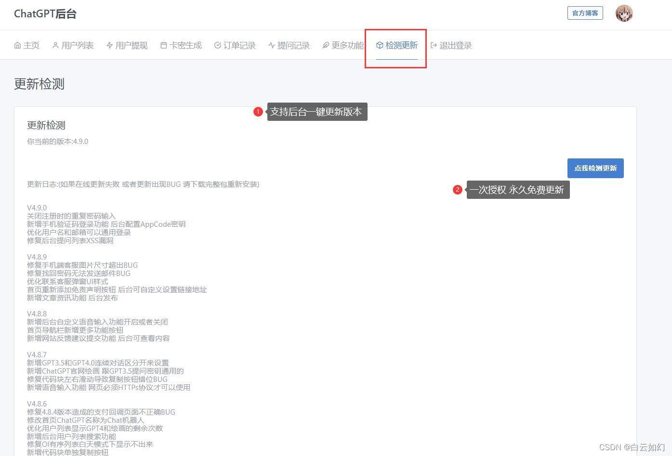Click the line 修复找回密码无法发送邮件BUG
Image resolution: width=672 pixels, height=456 pixels.
coord(79,274)
